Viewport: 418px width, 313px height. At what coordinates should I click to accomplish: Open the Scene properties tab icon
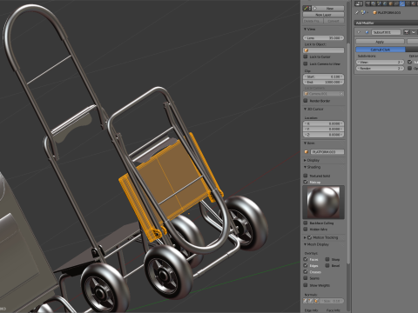tap(379, 3)
